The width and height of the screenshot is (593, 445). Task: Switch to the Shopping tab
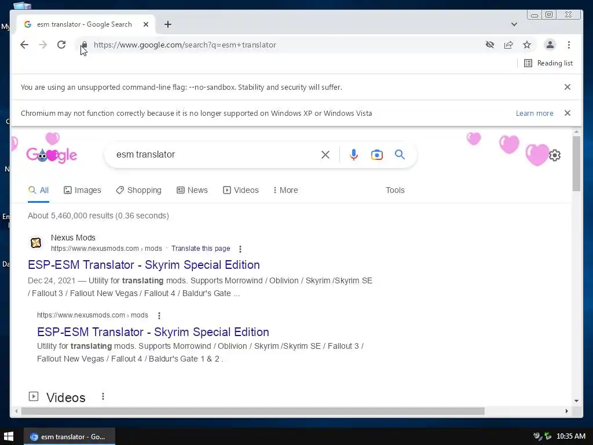[x=139, y=190]
